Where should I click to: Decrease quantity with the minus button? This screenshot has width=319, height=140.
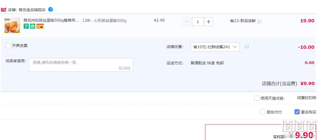(187, 22)
